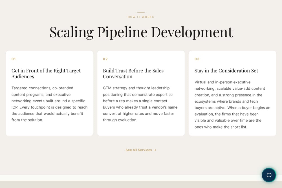The height and width of the screenshot is (188, 282).
Task: Select the 02 step number label
Action: coord(105,59)
